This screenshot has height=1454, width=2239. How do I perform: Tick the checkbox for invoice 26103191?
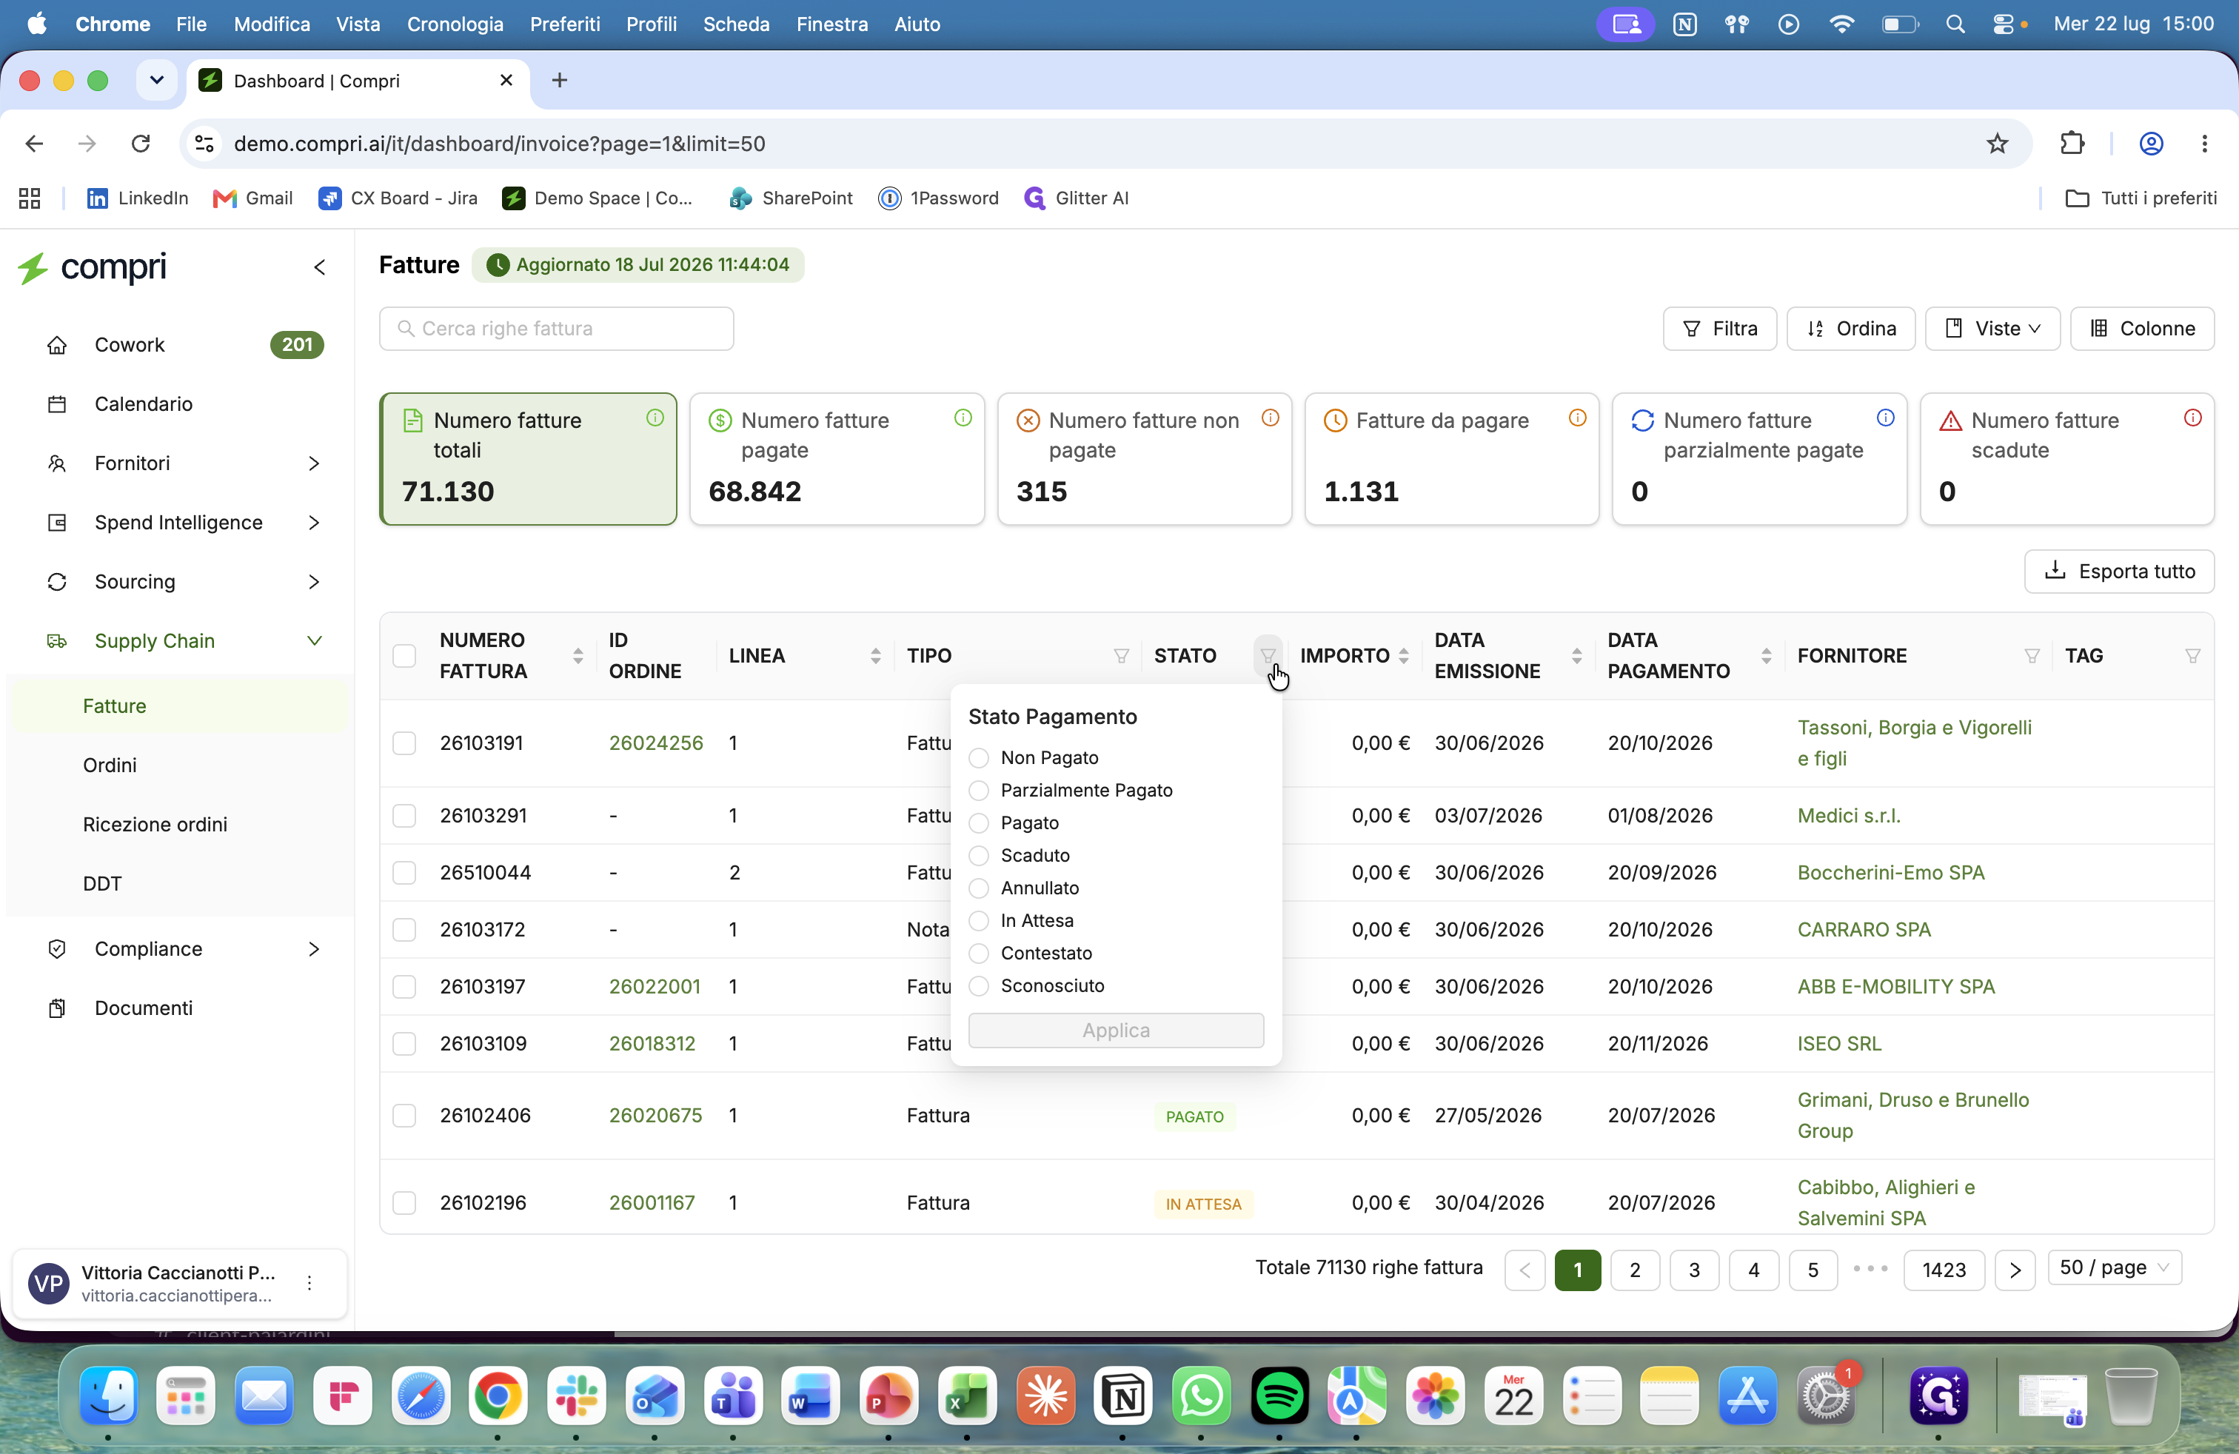tap(404, 743)
